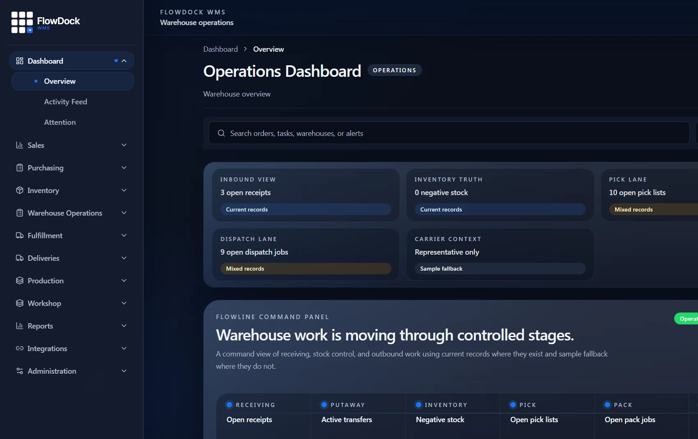Open the Carrier Context card
The width and height of the screenshot is (698, 439).
pyautogui.click(x=500, y=255)
